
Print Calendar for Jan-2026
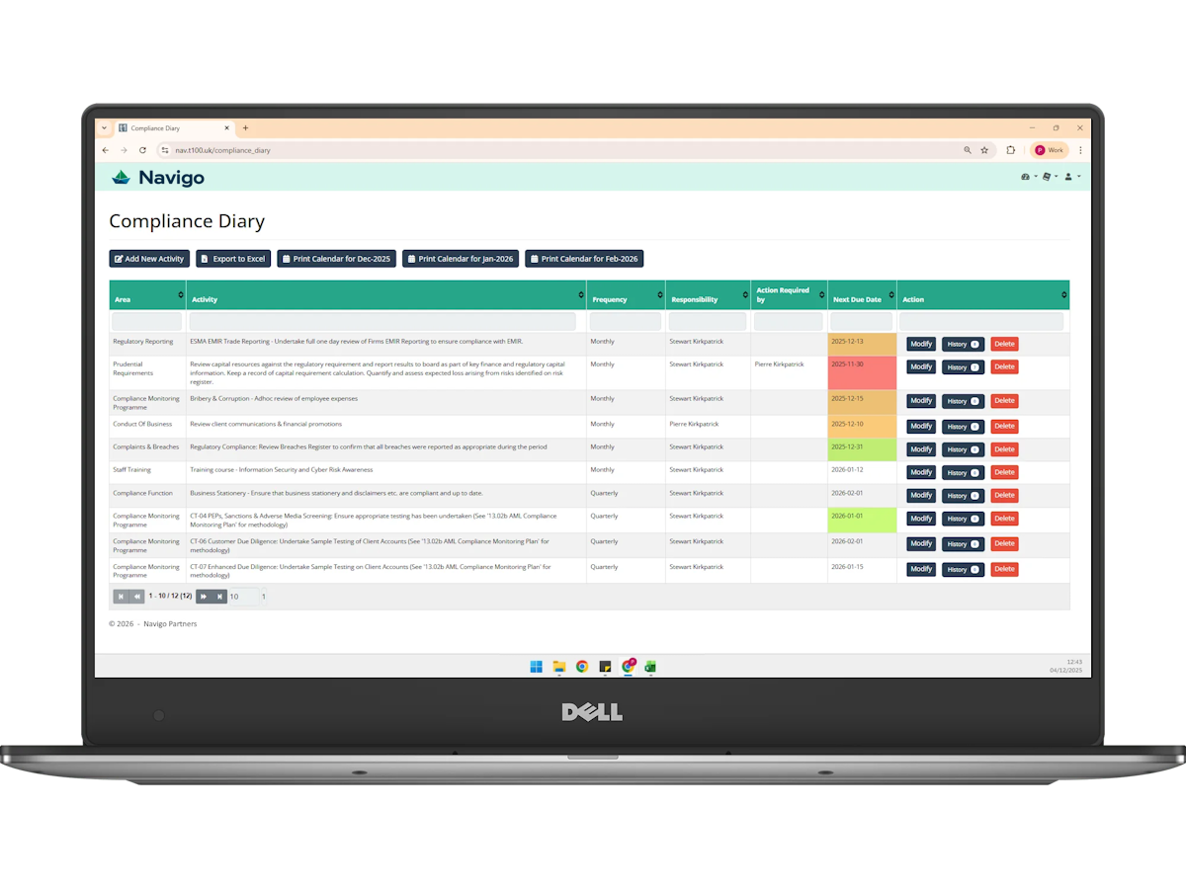tap(461, 259)
